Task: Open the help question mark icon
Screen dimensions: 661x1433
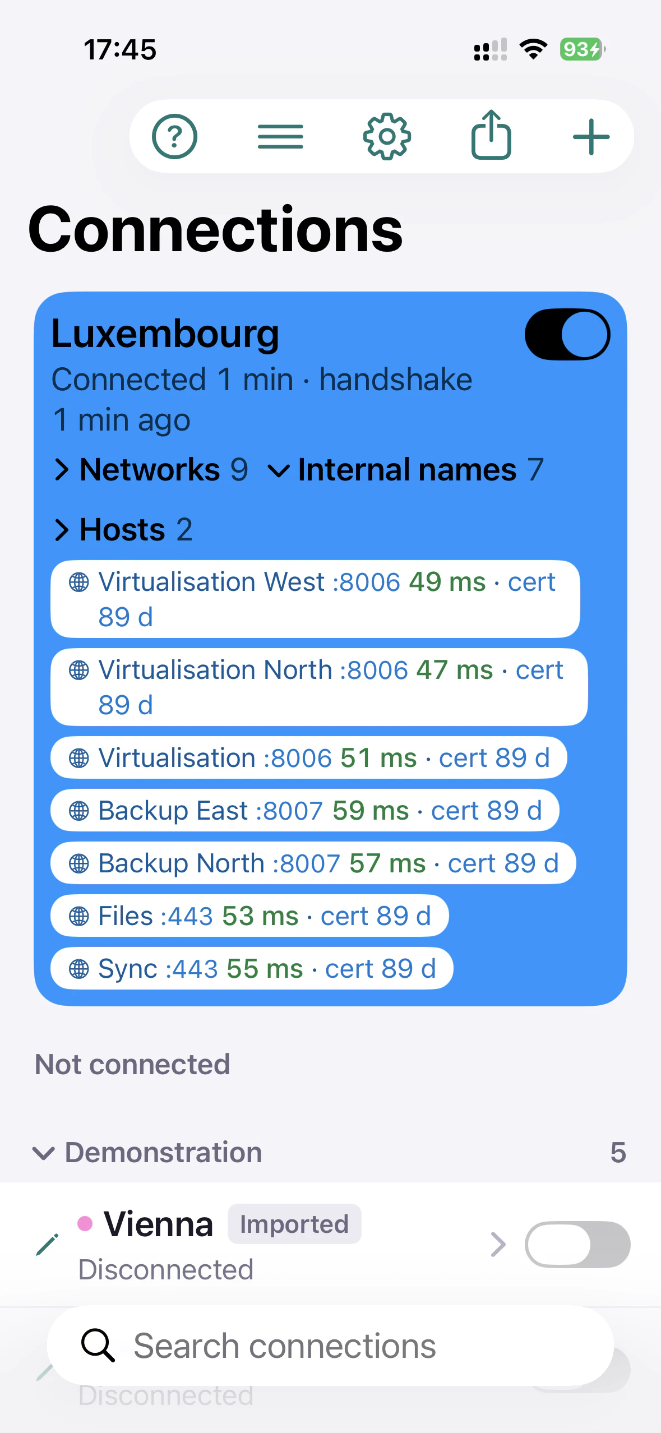Action: pyautogui.click(x=174, y=136)
